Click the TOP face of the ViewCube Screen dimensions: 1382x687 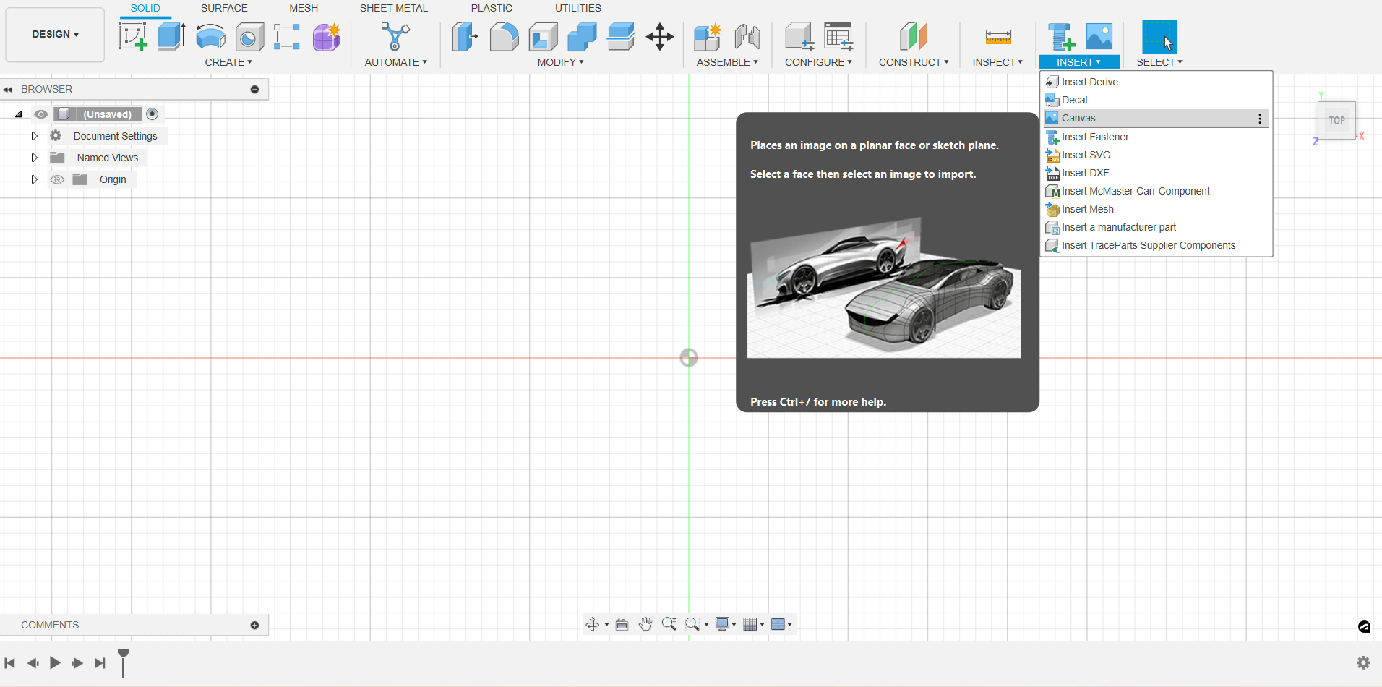click(x=1336, y=121)
